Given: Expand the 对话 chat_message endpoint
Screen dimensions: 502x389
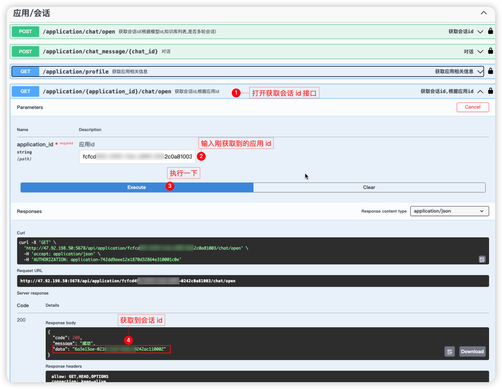Looking at the screenshot, I should point(480,51).
